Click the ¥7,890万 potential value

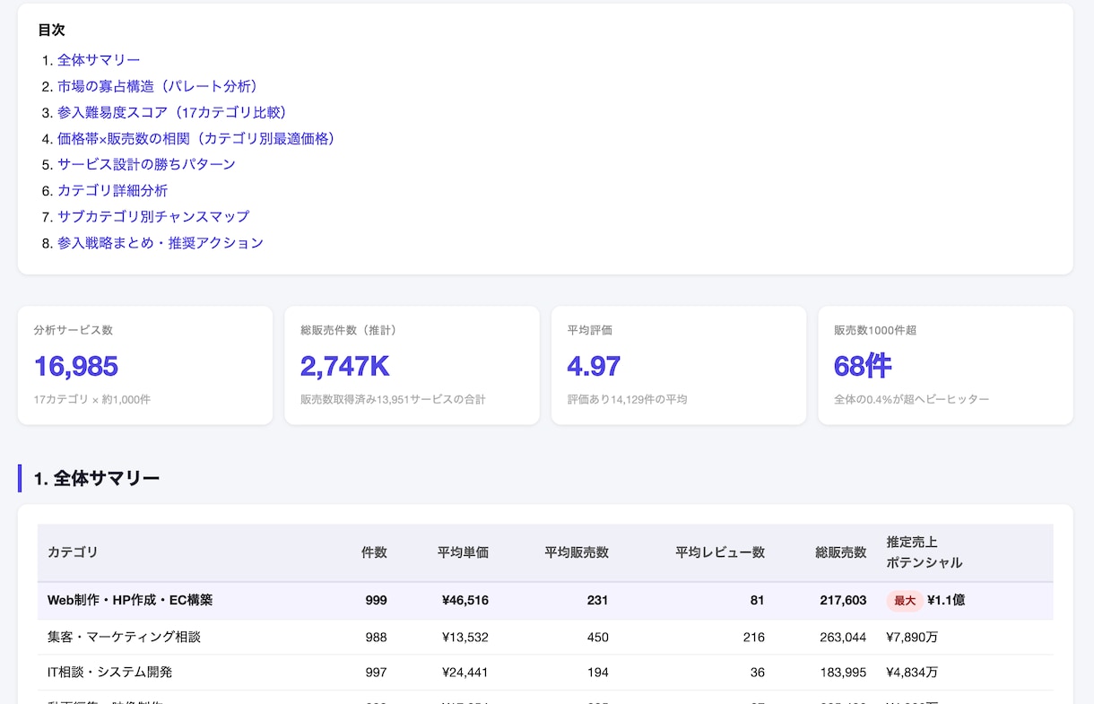(912, 638)
